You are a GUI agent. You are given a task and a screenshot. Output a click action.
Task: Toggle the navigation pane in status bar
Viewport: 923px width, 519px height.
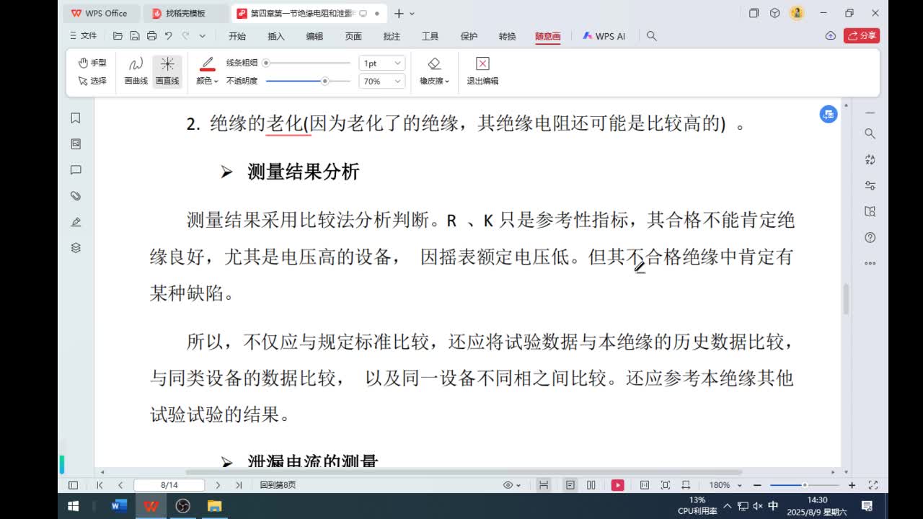tap(73, 485)
